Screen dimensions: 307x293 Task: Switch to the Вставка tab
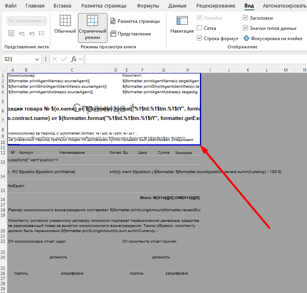62,6
